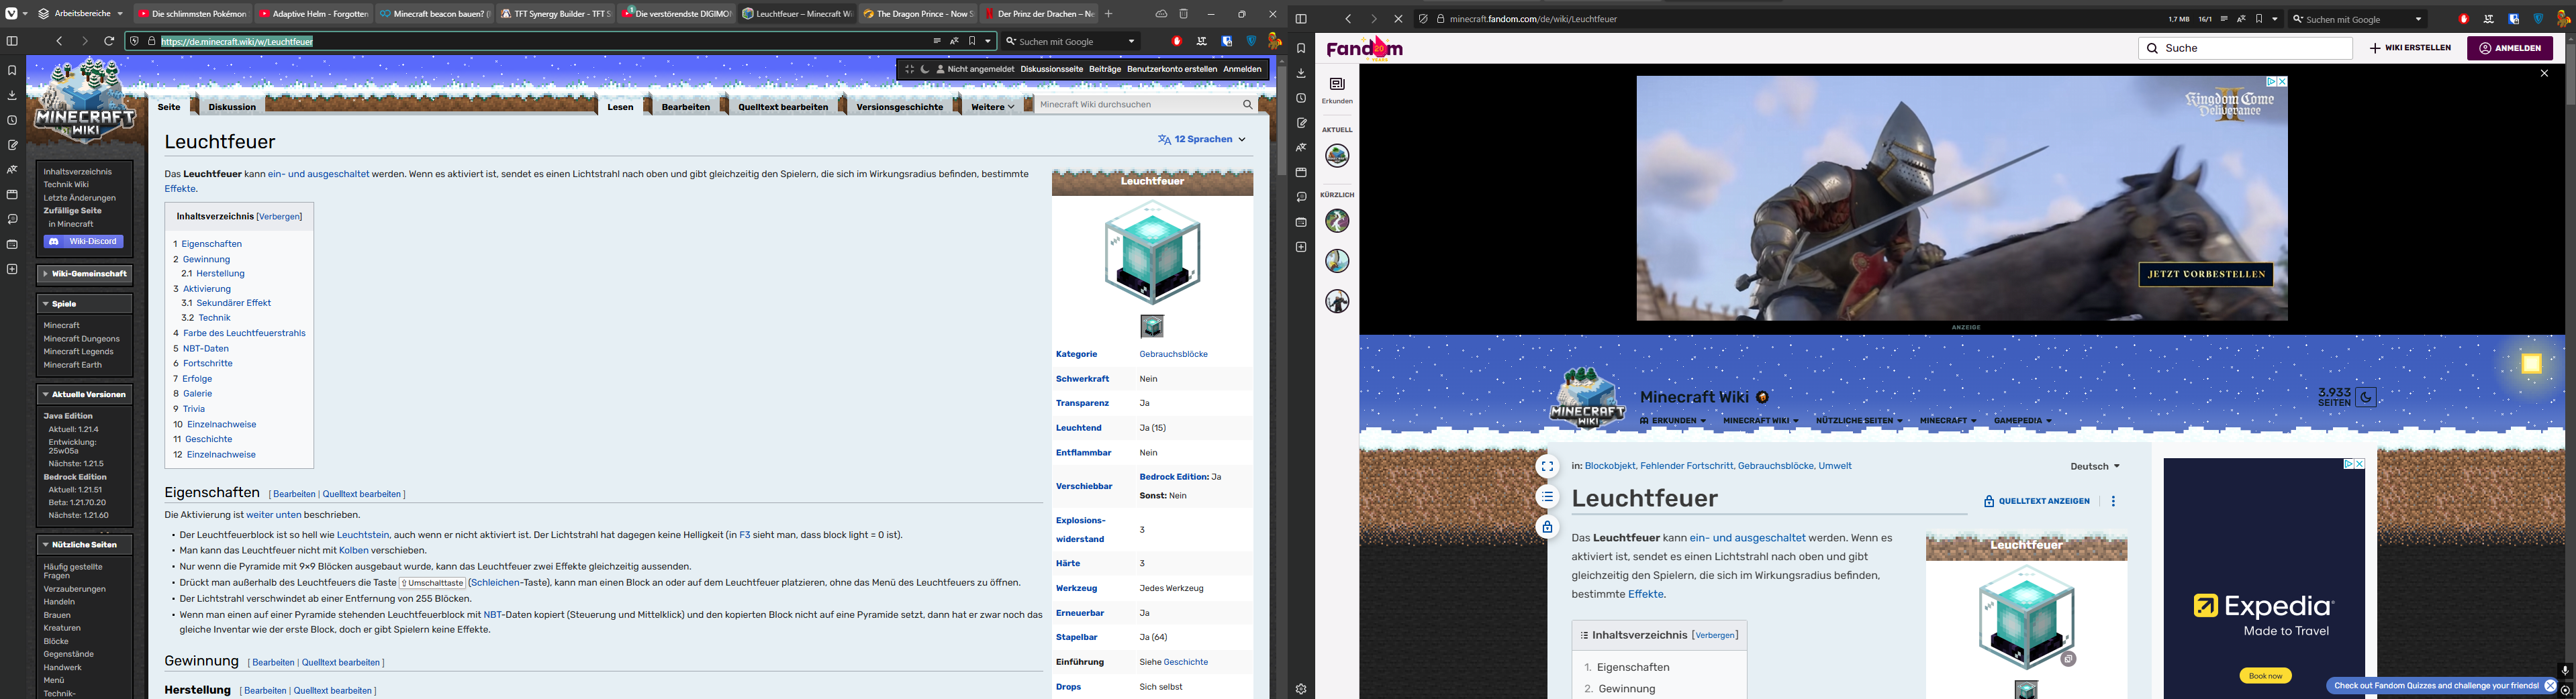2576x699 pixels.
Task: Hide the left Inhaltsverzeichnis via Verbergen
Action: click(279, 217)
